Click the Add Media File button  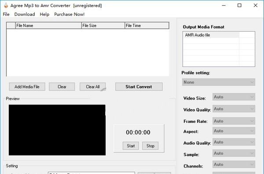pos(27,87)
